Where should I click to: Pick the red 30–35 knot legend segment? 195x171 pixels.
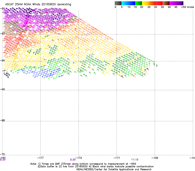pos(159,3)
